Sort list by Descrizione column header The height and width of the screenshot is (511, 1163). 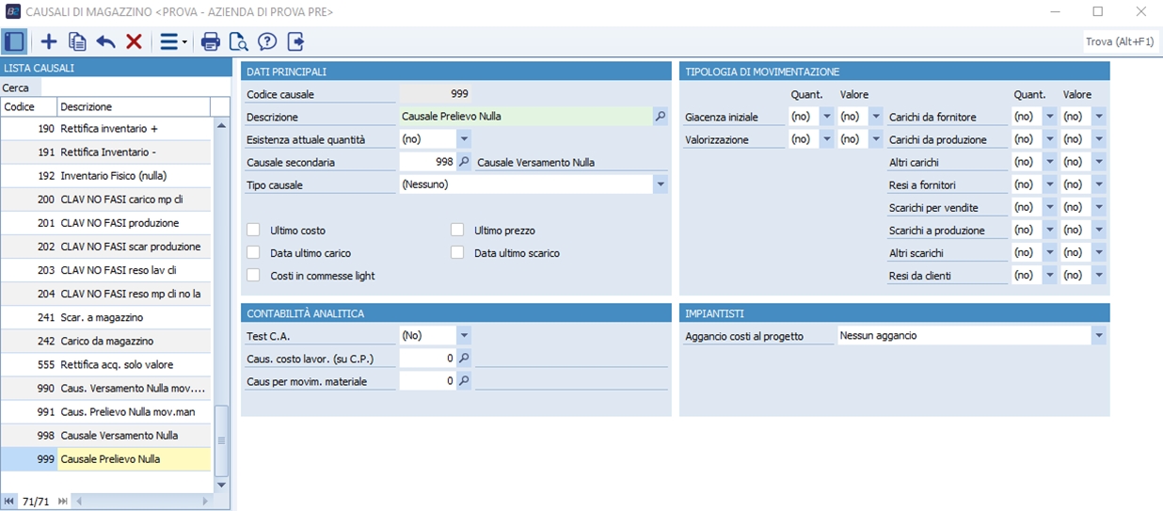coord(134,106)
